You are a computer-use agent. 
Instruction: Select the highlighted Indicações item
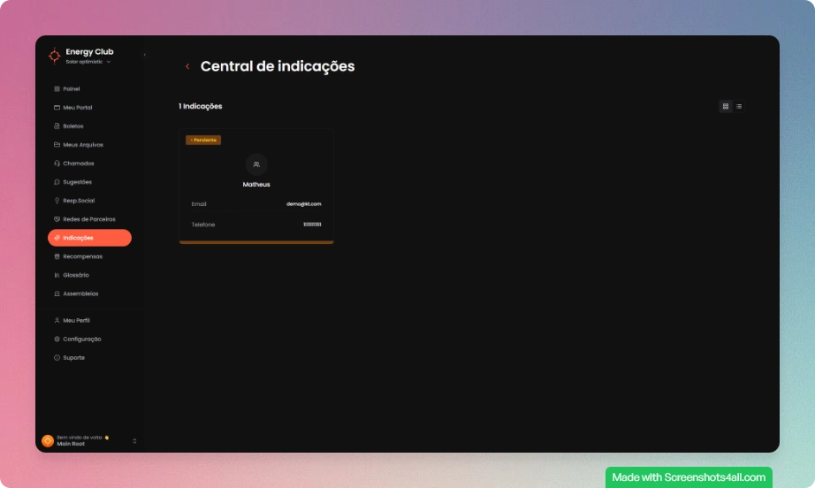click(x=89, y=238)
